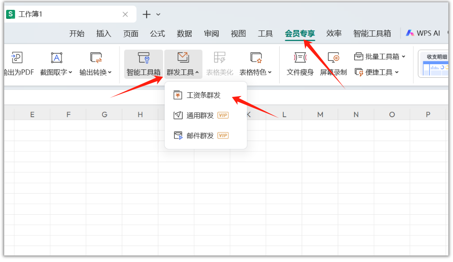
Task: Open the 收支明细 template thumbnail
Action: (434, 64)
